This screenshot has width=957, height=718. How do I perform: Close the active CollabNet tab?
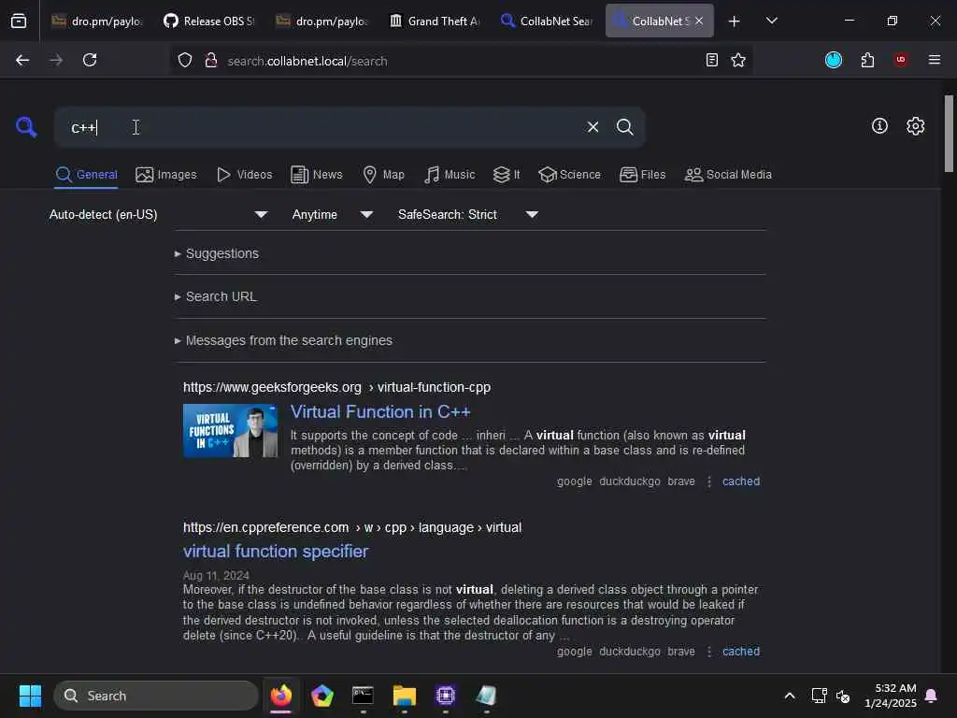699,21
